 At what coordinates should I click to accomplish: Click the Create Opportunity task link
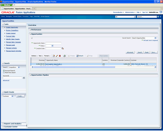point(12,27)
